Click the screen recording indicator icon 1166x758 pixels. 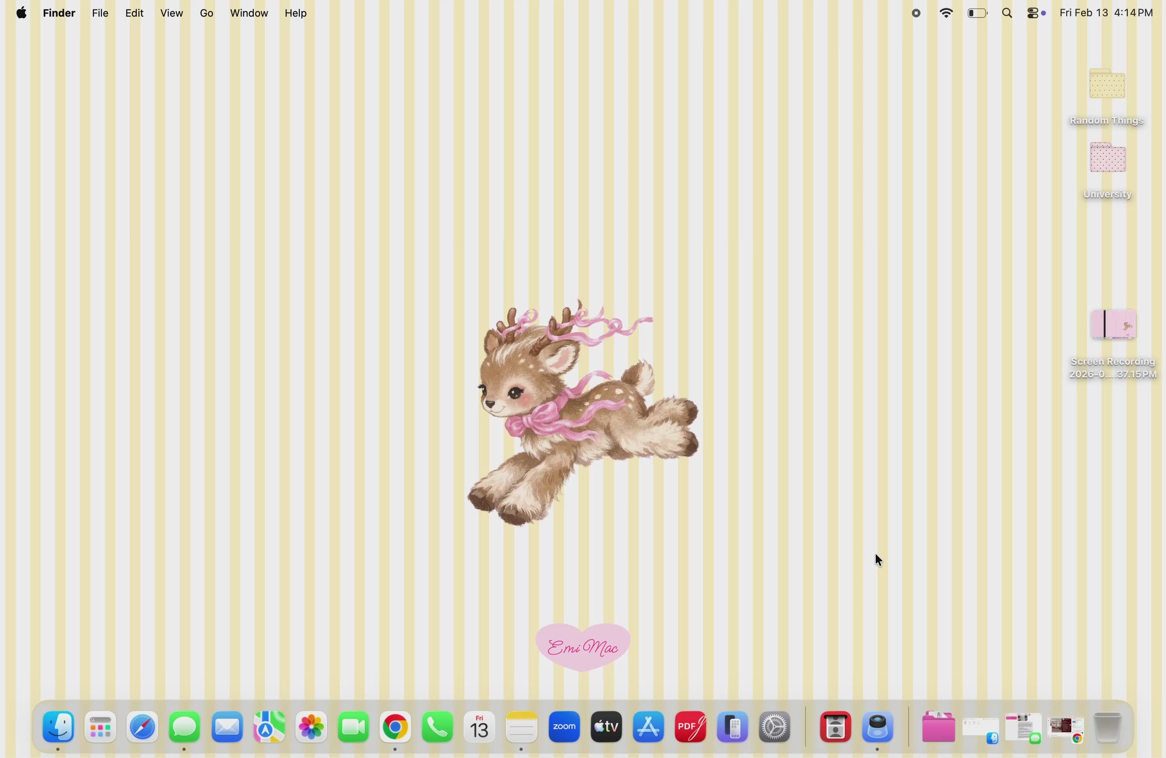click(916, 13)
